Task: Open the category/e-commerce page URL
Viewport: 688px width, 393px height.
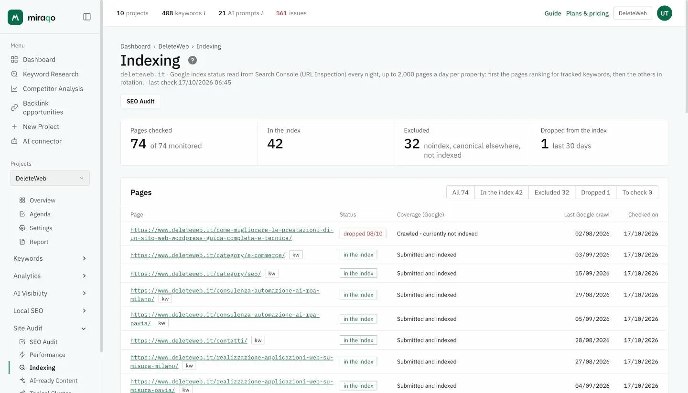Action: (208, 255)
